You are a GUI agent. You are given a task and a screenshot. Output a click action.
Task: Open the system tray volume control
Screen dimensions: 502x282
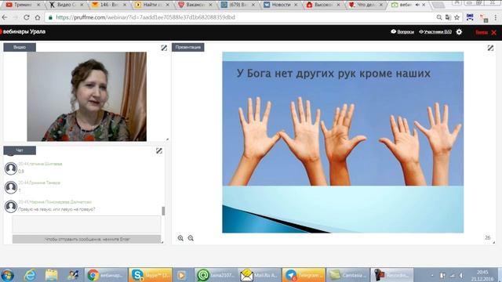click(461, 275)
